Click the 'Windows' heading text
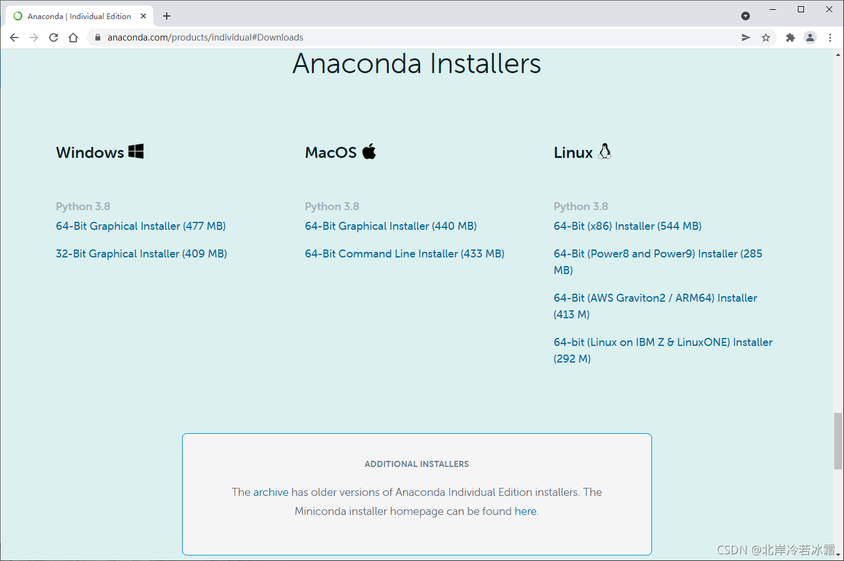This screenshot has width=844, height=561. [90, 152]
